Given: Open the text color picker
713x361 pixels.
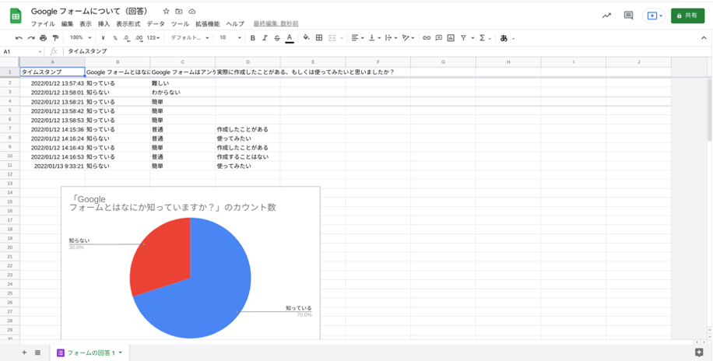Looking at the screenshot, I should [290, 38].
